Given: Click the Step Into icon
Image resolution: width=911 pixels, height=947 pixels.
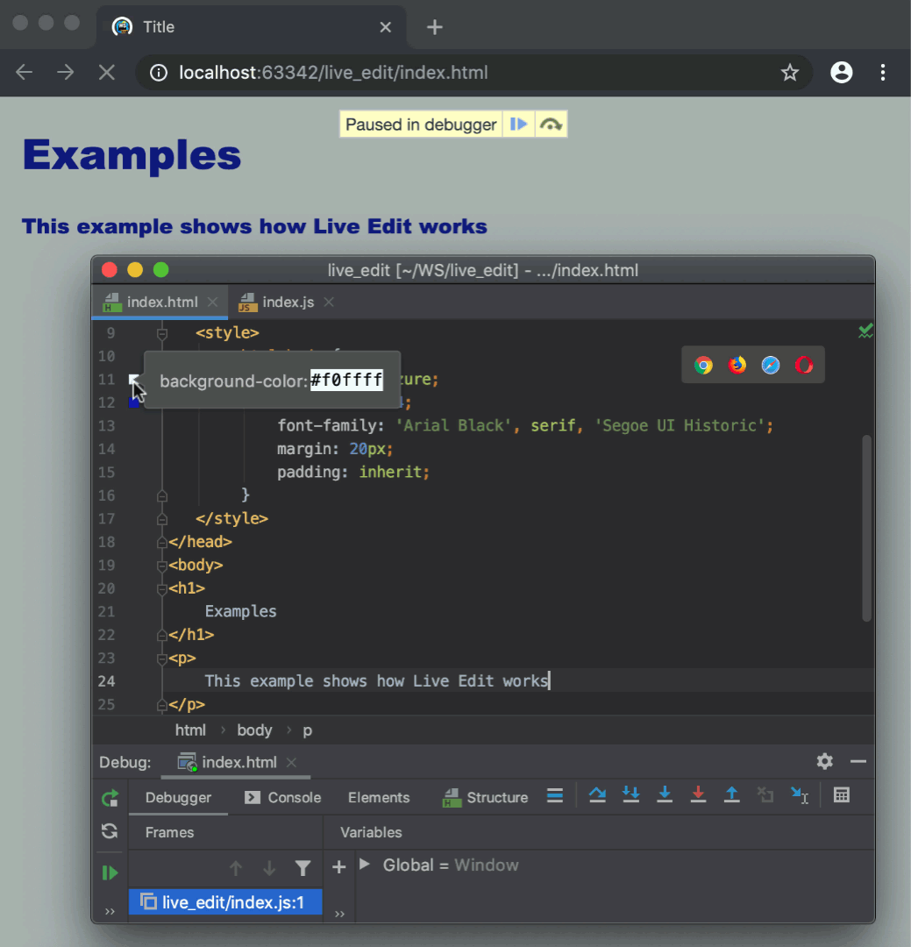Looking at the screenshot, I should [x=664, y=795].
